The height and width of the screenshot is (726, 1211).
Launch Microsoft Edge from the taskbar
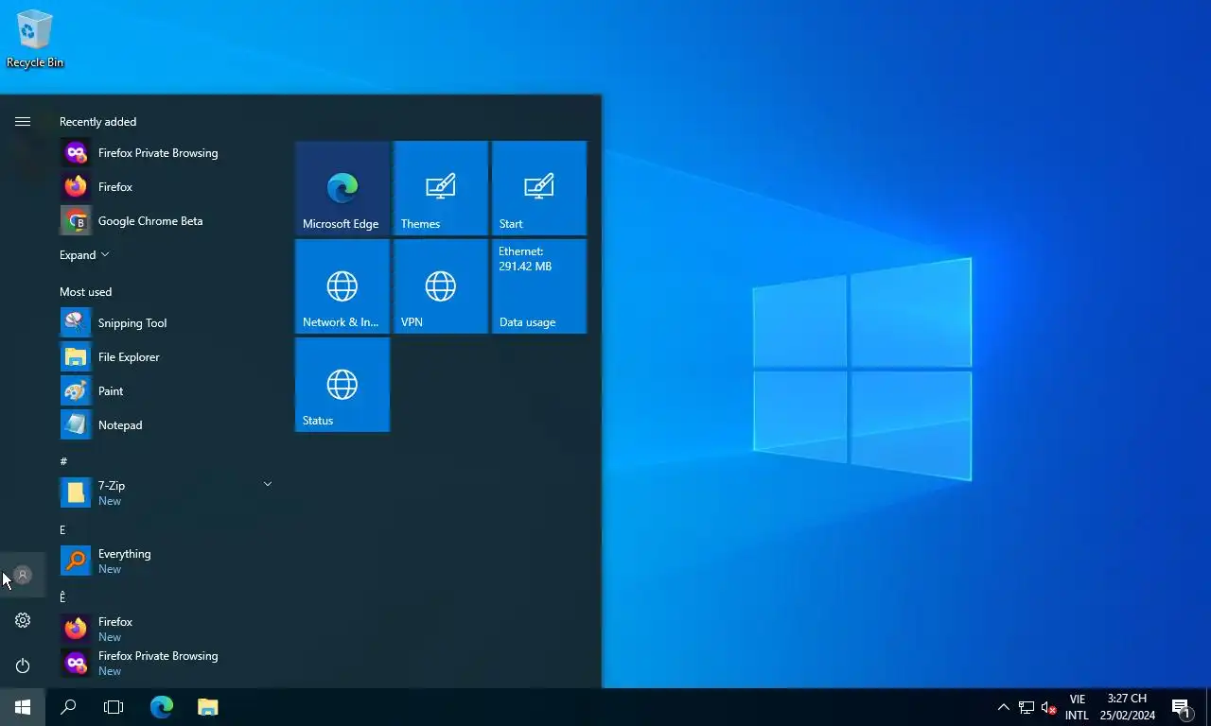tap(162, 707)
